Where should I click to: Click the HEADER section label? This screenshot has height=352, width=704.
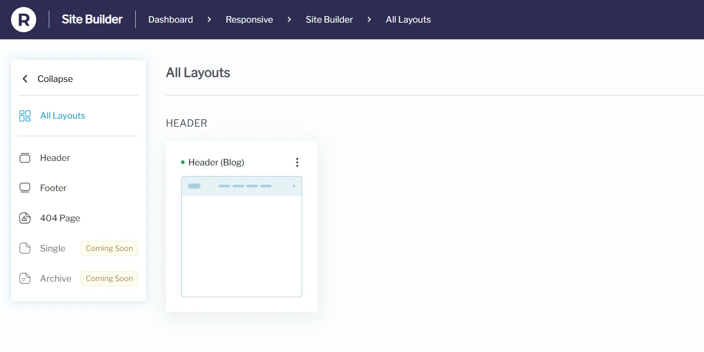coord(187,123)
